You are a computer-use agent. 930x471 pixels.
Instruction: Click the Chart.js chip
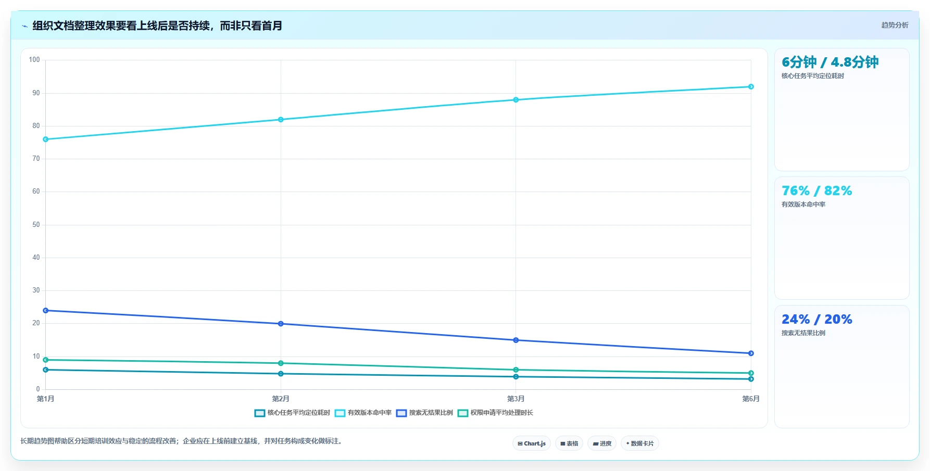pyautogui.click(x=532, y=443)
